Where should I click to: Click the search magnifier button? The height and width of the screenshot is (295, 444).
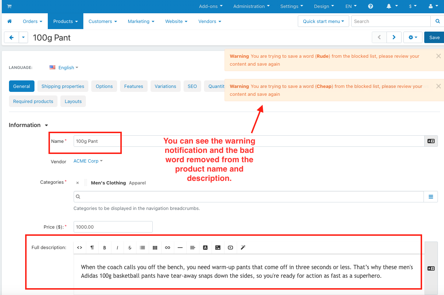[437, 22]
